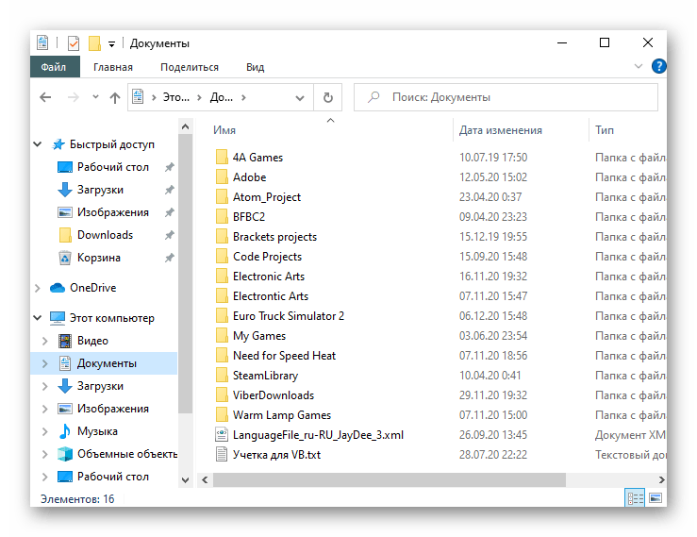Open the address bar history dropdown
This screenshot has width=697, height=537.
[x=300, y=98]
